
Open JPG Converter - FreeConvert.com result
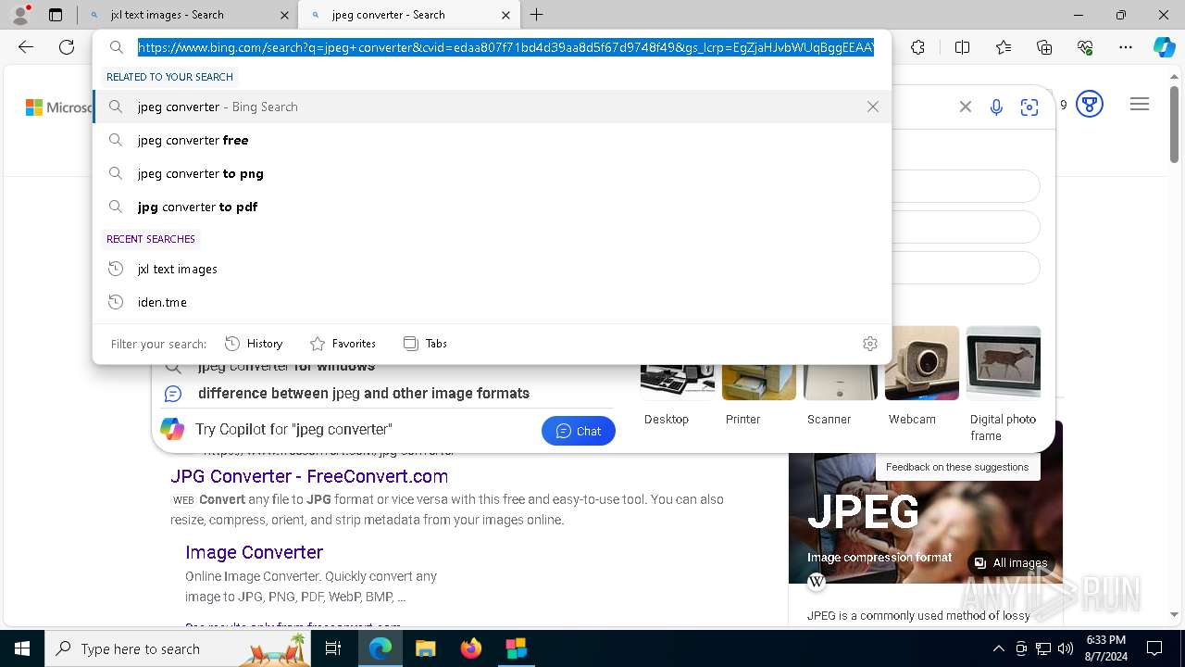309,476
